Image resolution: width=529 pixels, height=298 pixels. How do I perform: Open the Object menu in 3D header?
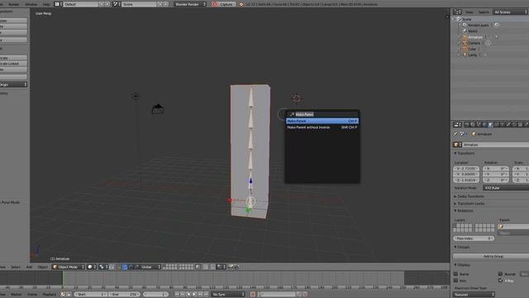42,267
